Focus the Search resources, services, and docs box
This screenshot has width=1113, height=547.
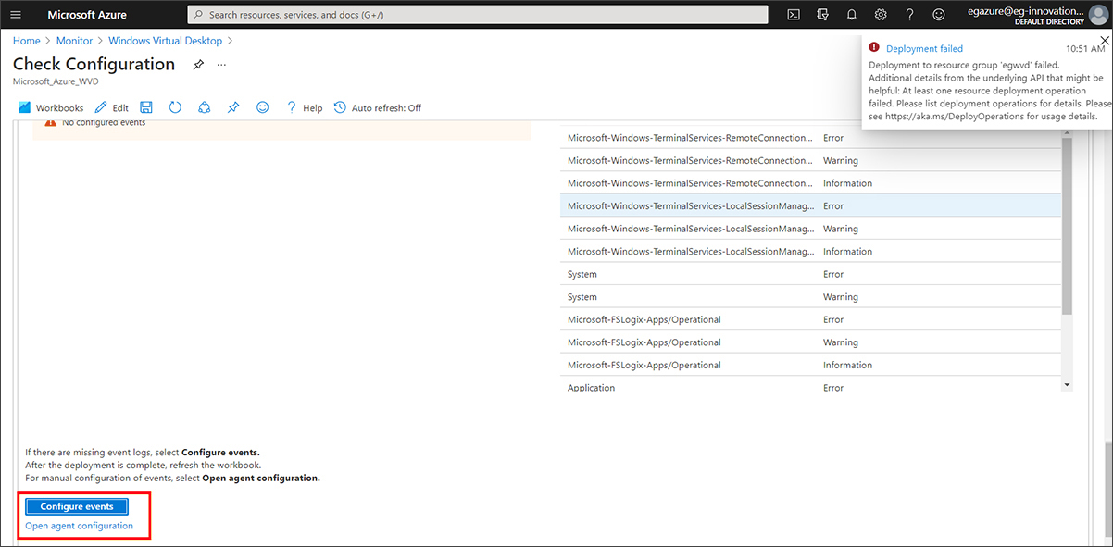click(478, 15)
